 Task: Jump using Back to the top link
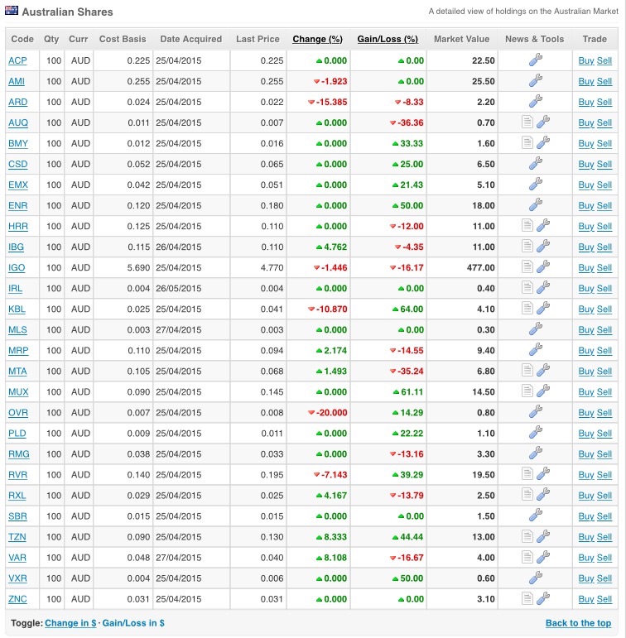point(578,623)
